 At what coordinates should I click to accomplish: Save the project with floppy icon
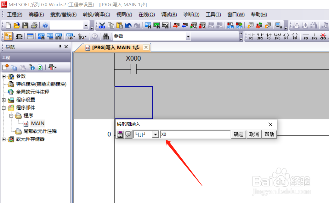26,25
